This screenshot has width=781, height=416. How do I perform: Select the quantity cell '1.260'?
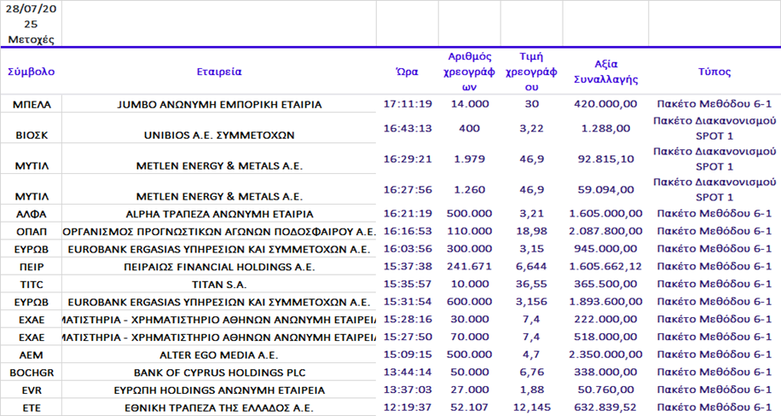[469, 190]
